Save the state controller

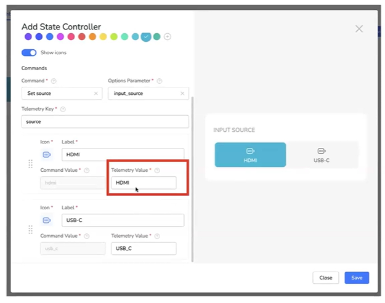coord(357,278)
